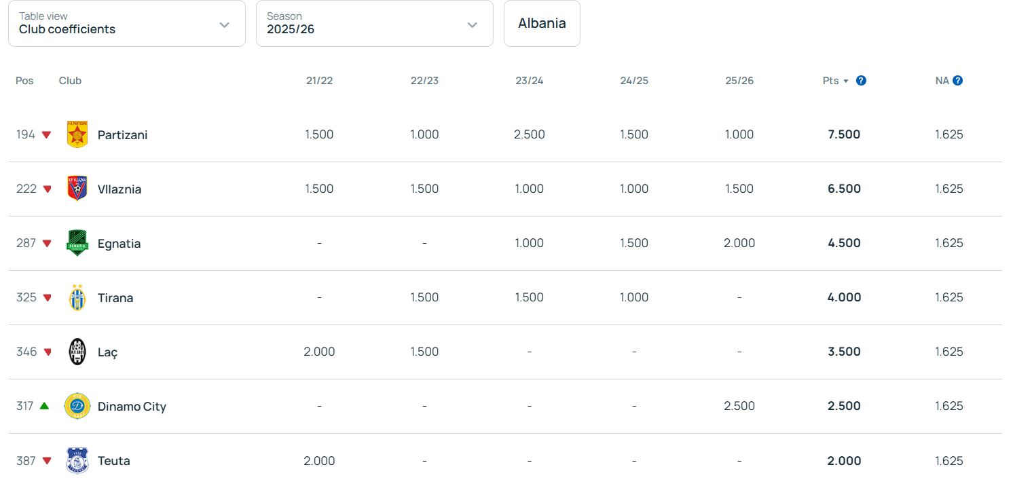1013x503 pixels.
Task: Click the Teuta club crest
Action: (77, 460)
